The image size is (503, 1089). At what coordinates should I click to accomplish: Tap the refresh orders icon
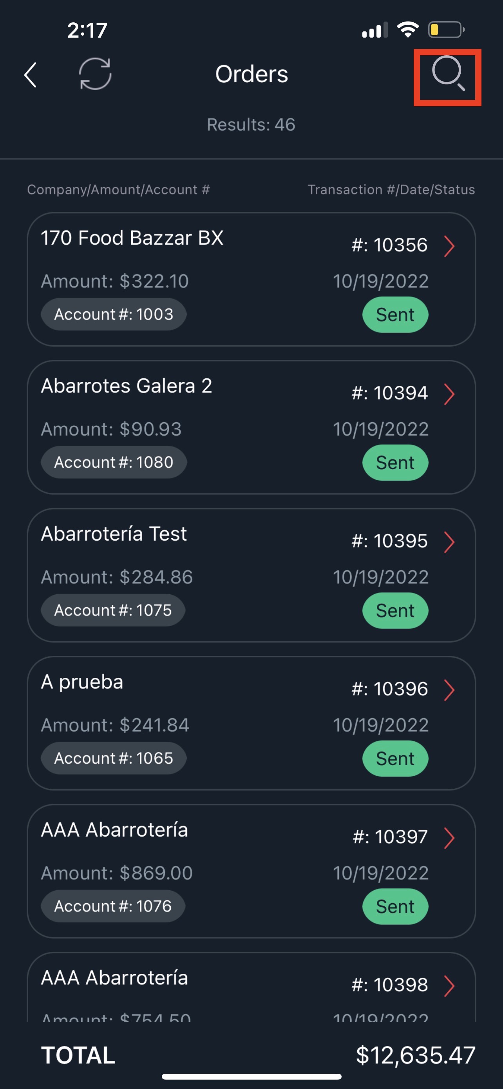[95, 74]
